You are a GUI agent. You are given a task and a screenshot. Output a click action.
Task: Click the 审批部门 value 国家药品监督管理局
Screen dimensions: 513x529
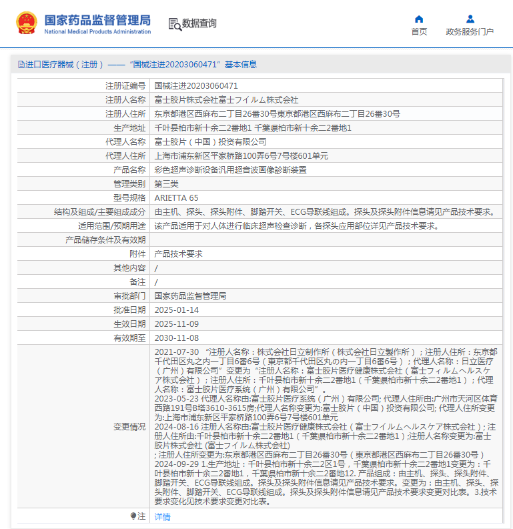(190, 296)
